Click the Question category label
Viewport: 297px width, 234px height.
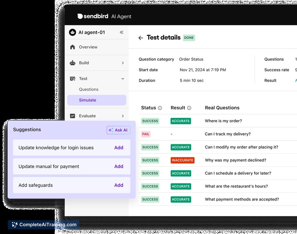(156, 59)
